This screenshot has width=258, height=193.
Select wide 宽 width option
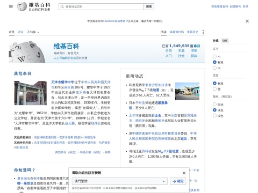coord(214,89)
